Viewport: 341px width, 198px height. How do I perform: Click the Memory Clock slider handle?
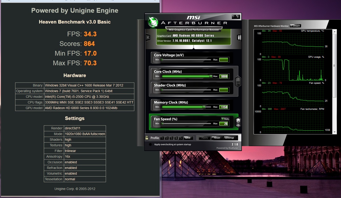click(204, 107)
